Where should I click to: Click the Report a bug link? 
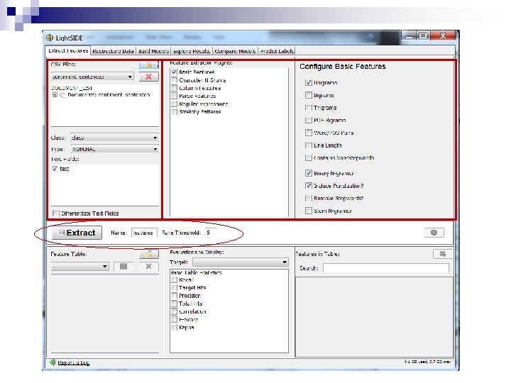(x=74, y=362)
